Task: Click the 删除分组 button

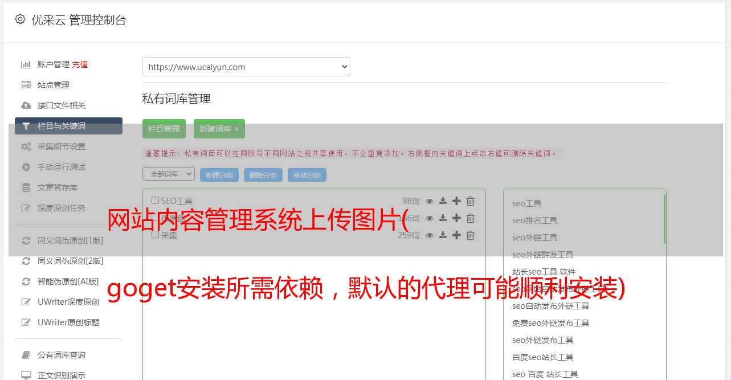Action: pos(263,175)
